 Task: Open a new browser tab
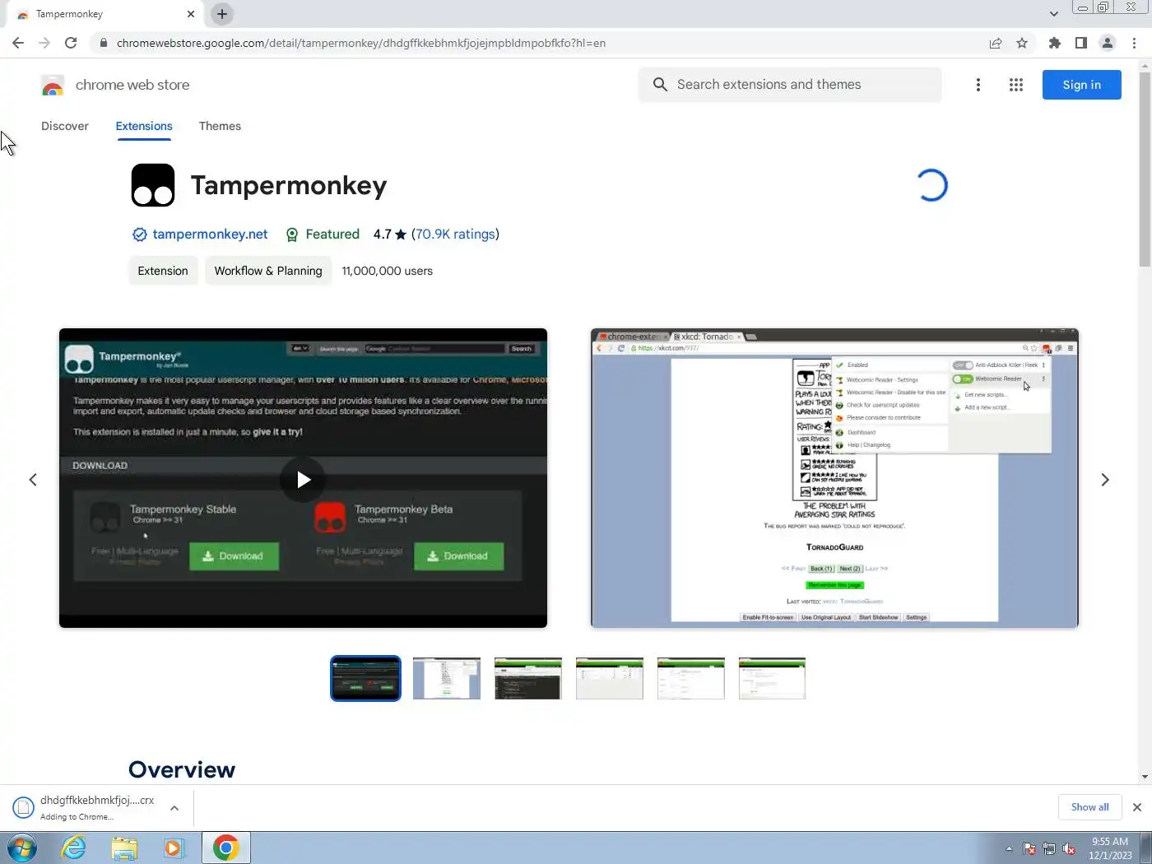coord(222,14)
